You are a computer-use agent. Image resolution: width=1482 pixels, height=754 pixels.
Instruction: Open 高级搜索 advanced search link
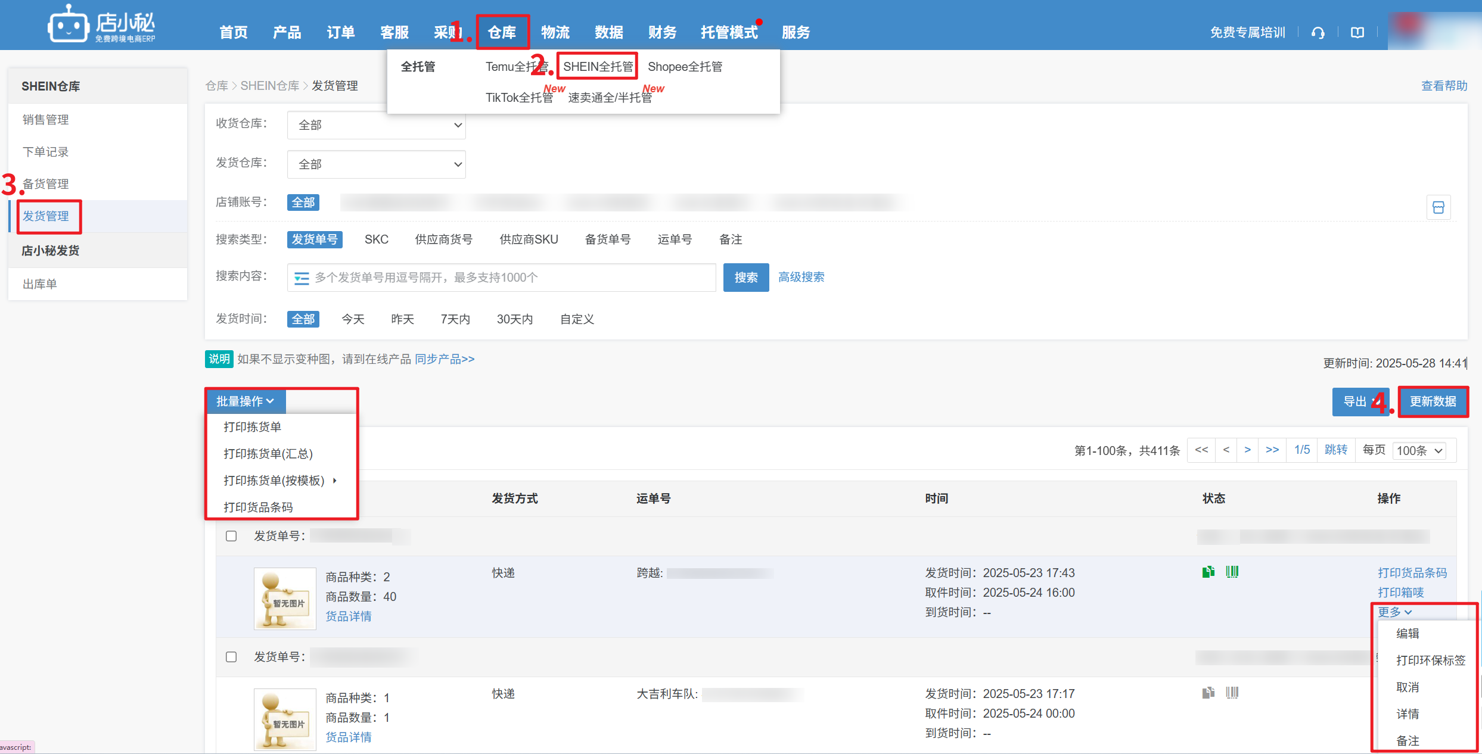(801, 277)
